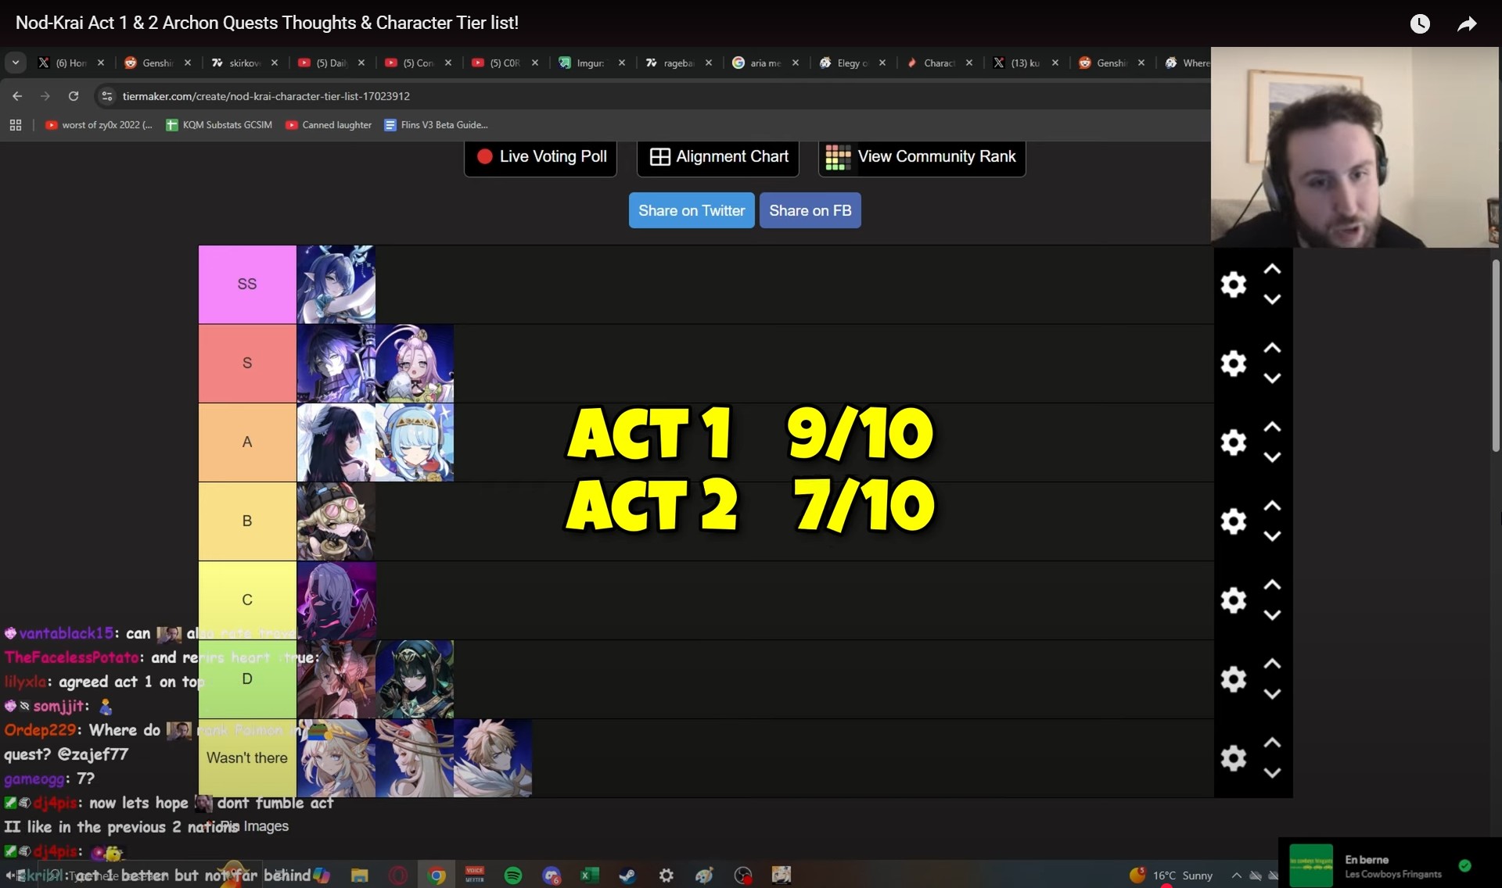Open Chrome from the taskbar

(x=437, y=875)
